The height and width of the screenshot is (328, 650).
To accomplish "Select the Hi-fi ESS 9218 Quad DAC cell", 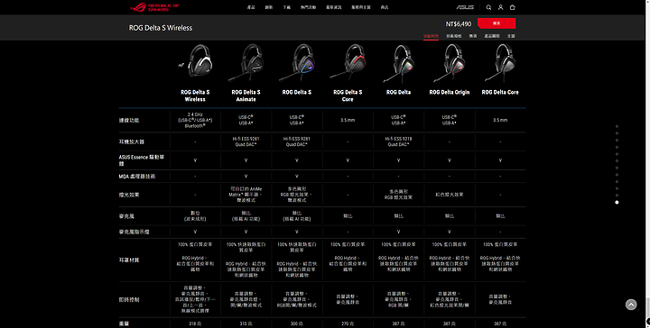I will click(398, 141).
